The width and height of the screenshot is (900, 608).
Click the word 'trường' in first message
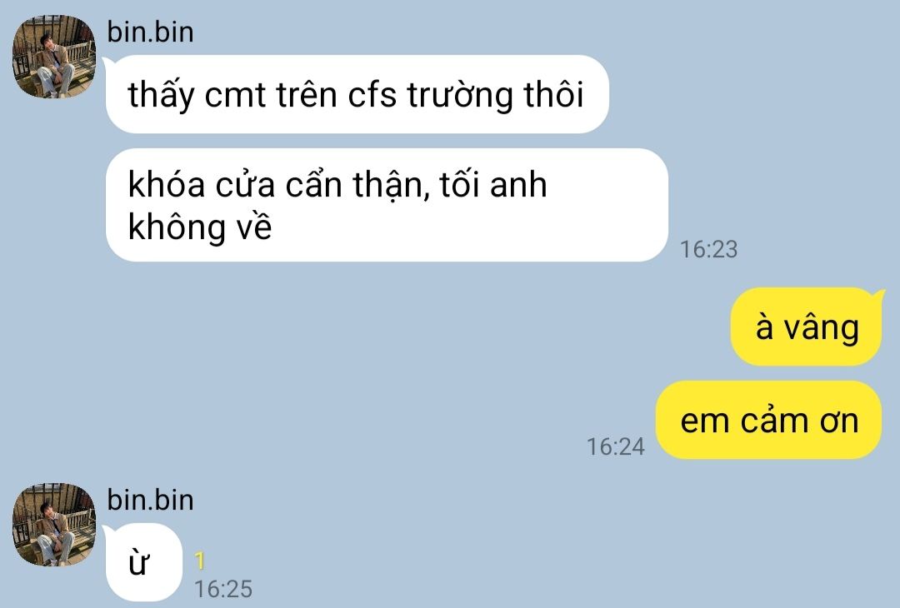[460, 96]
